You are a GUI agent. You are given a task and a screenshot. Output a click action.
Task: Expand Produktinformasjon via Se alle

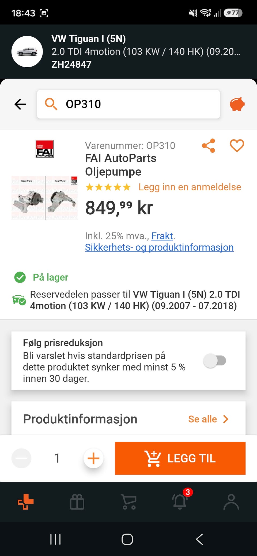click(208, 419)
